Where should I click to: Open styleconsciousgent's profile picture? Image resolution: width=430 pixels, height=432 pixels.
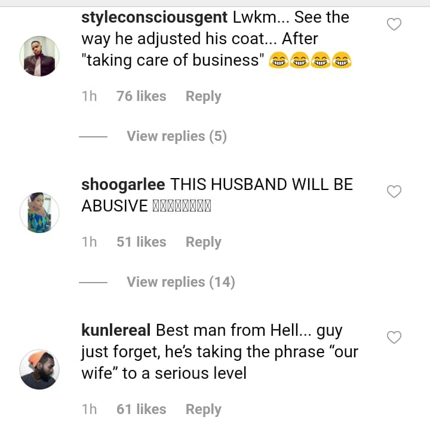click(39, 56)
